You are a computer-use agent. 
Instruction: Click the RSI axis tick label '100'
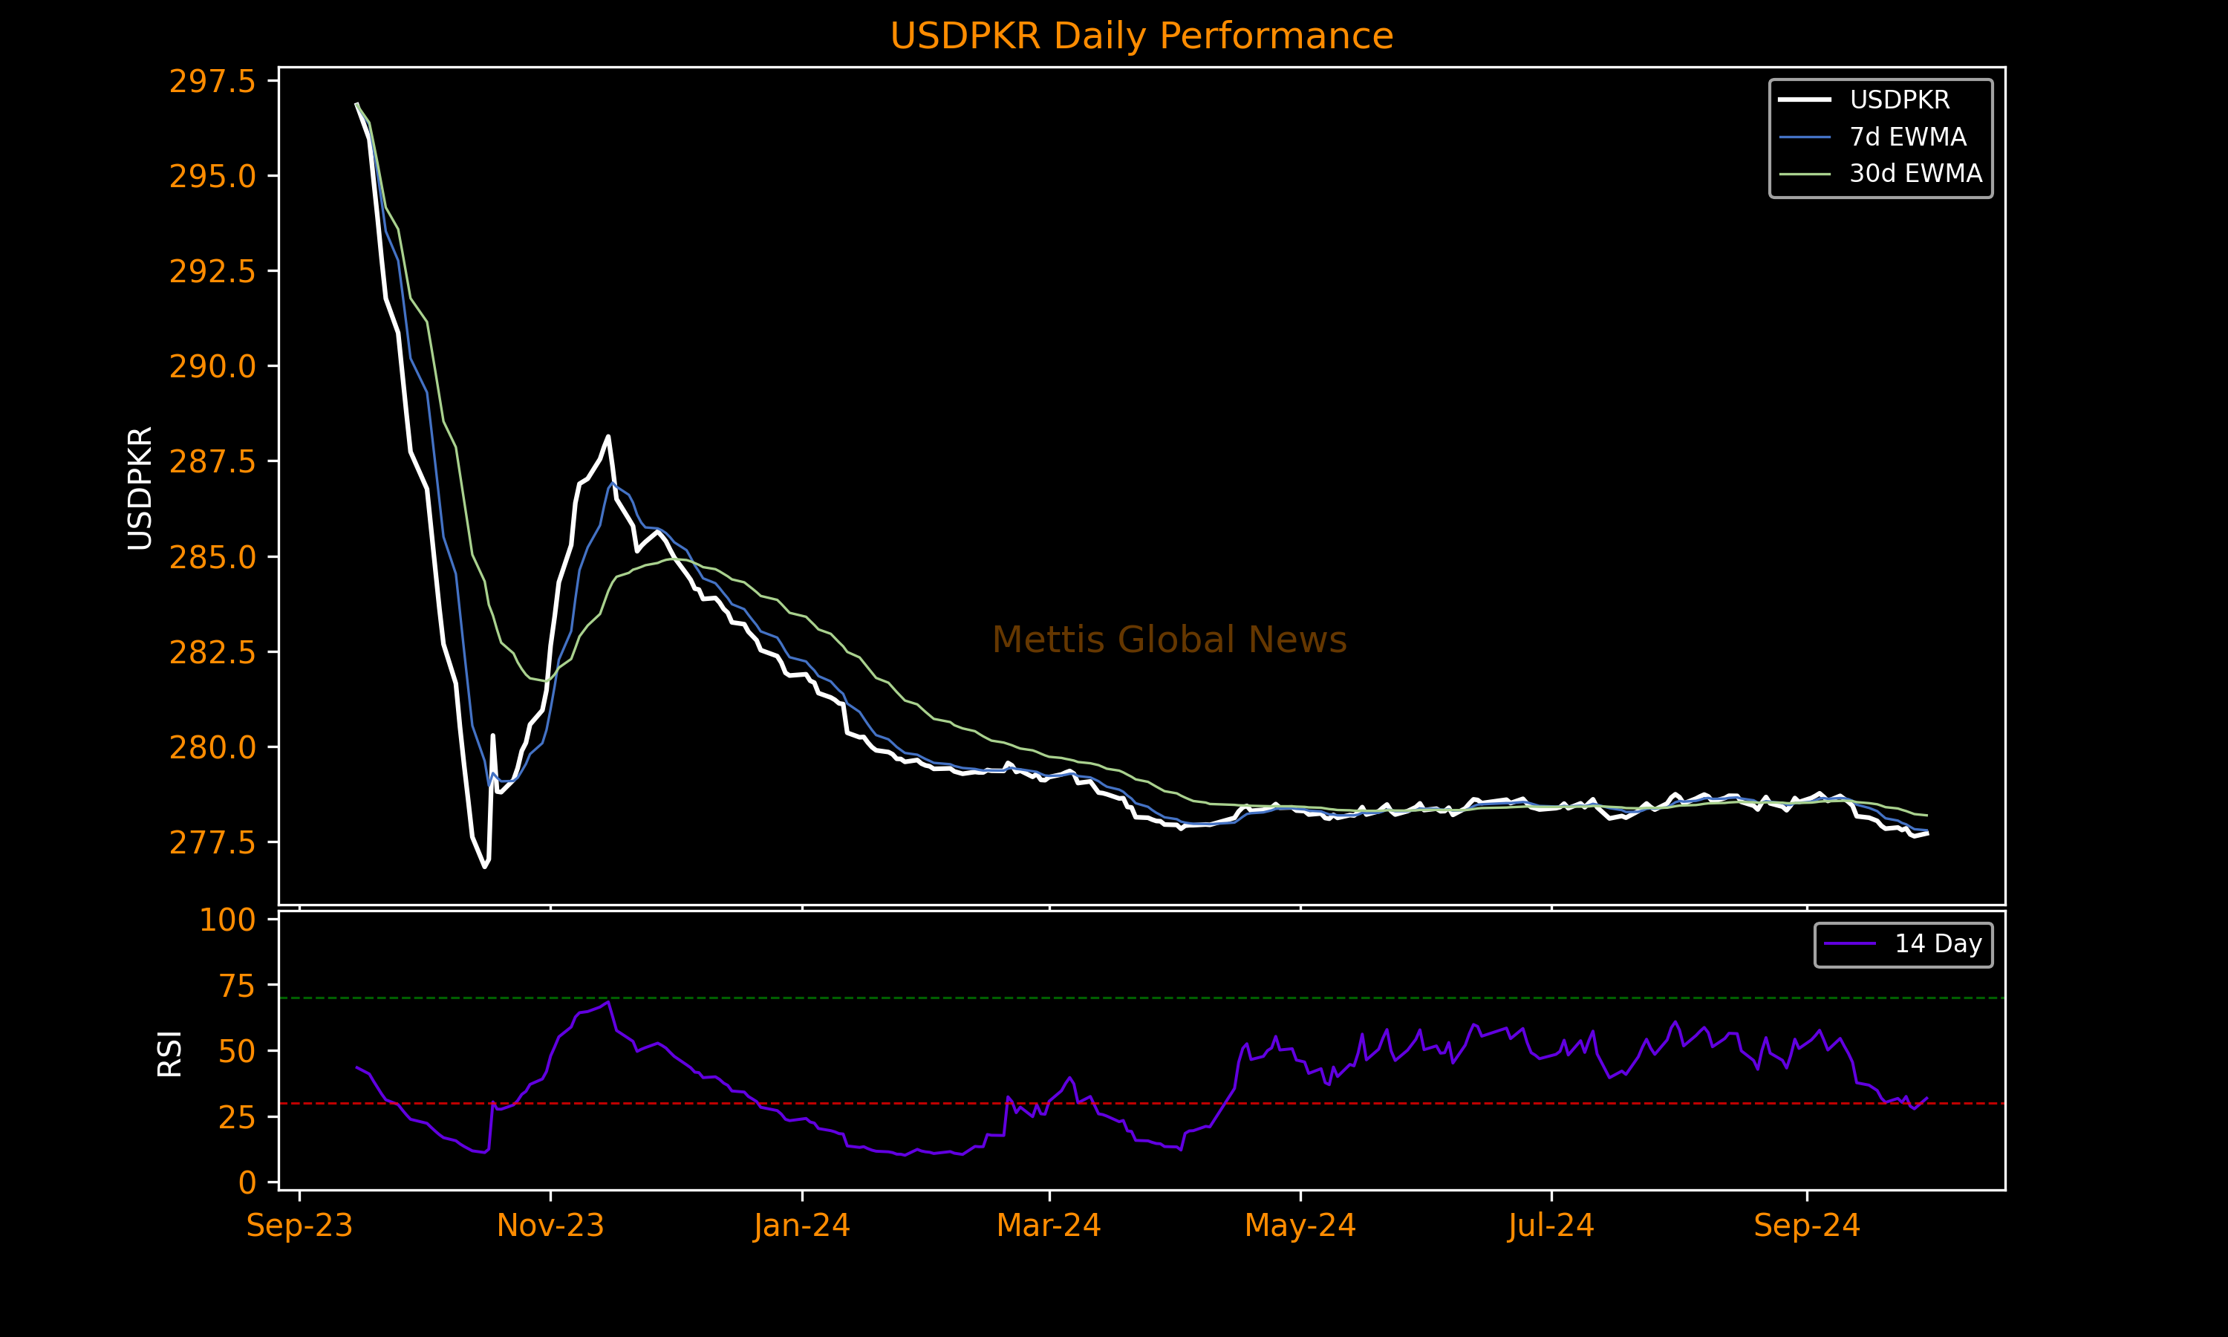(228, 920)
